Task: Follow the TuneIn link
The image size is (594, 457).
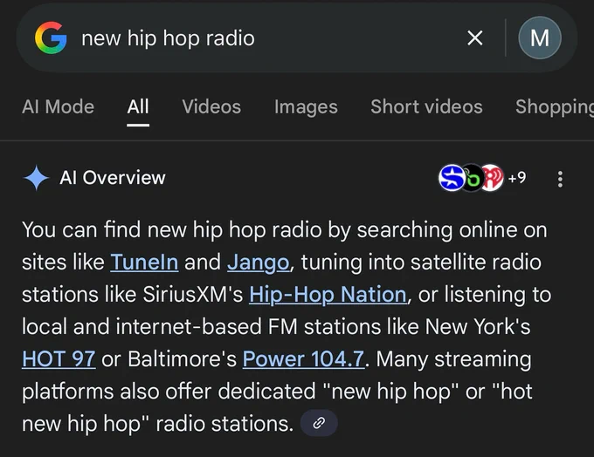Action: 144,263
